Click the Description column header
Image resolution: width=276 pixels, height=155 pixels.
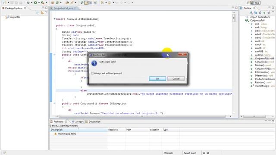[x=78, y=130]
